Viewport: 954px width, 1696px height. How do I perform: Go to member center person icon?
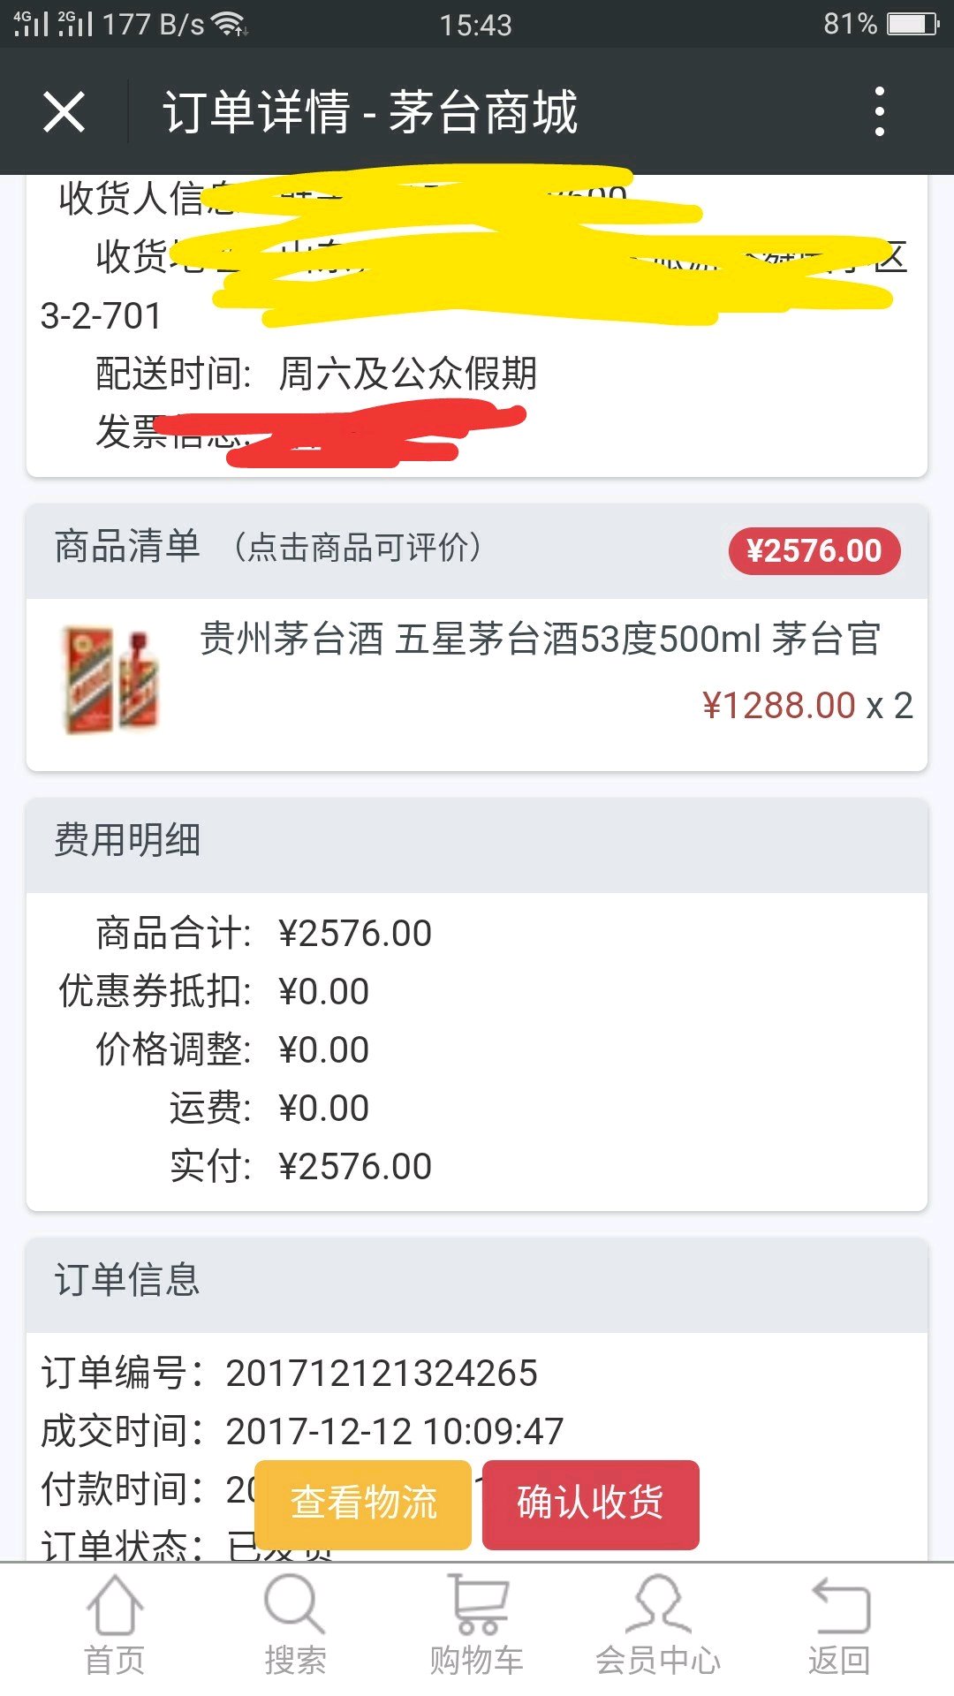coord(658,1605)
